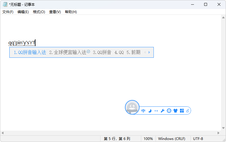
Task: Click the lock icon on IME bar
Action: pos(188,111)
